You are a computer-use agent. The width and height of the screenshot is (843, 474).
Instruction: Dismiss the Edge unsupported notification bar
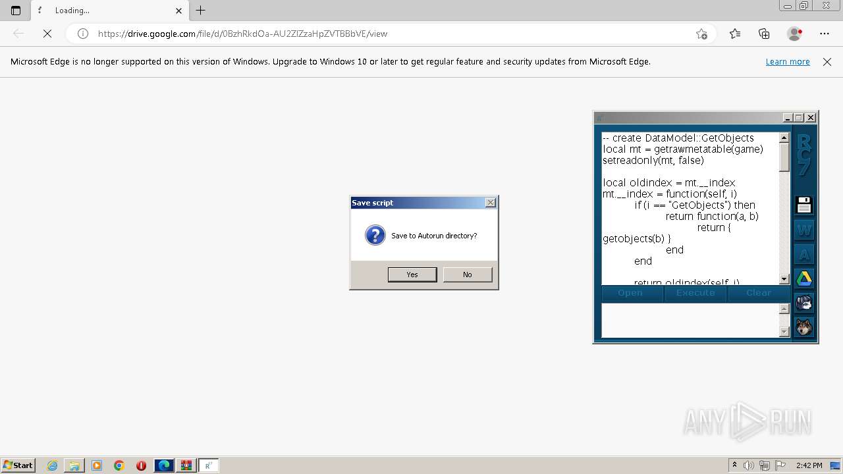point(827,62)
